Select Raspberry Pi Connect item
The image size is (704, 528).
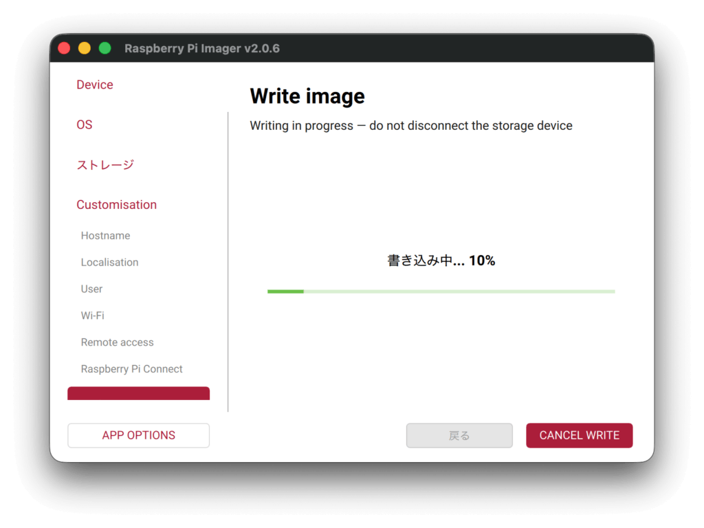(x=131, y=369)
